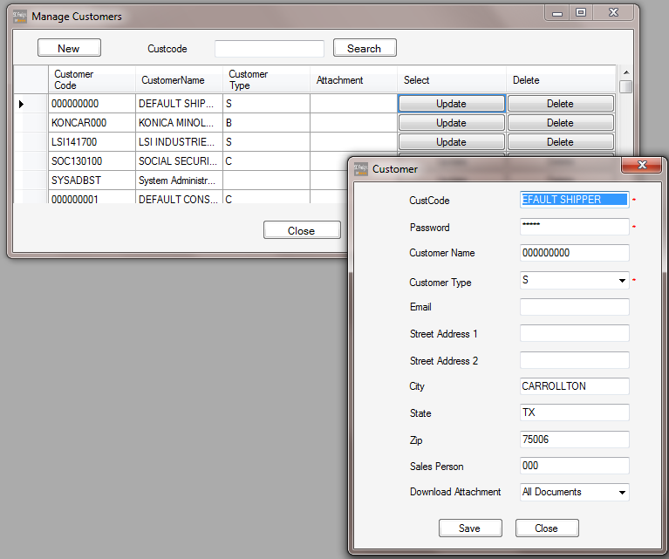
Task: Click the Search button
Action: pyautogui.click(x=365, y=48)
